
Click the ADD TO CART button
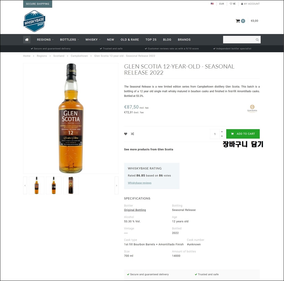coord(243,134)
